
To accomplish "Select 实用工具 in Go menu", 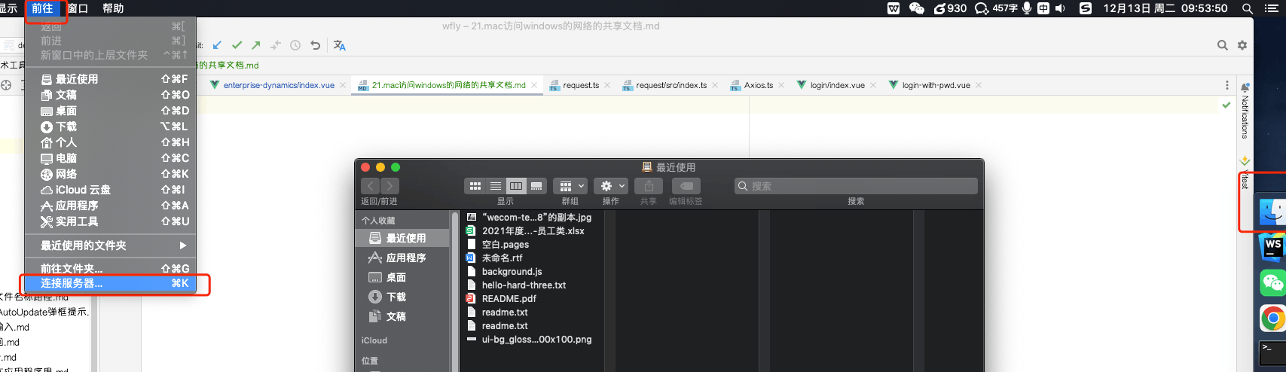I will pos(110,221).
